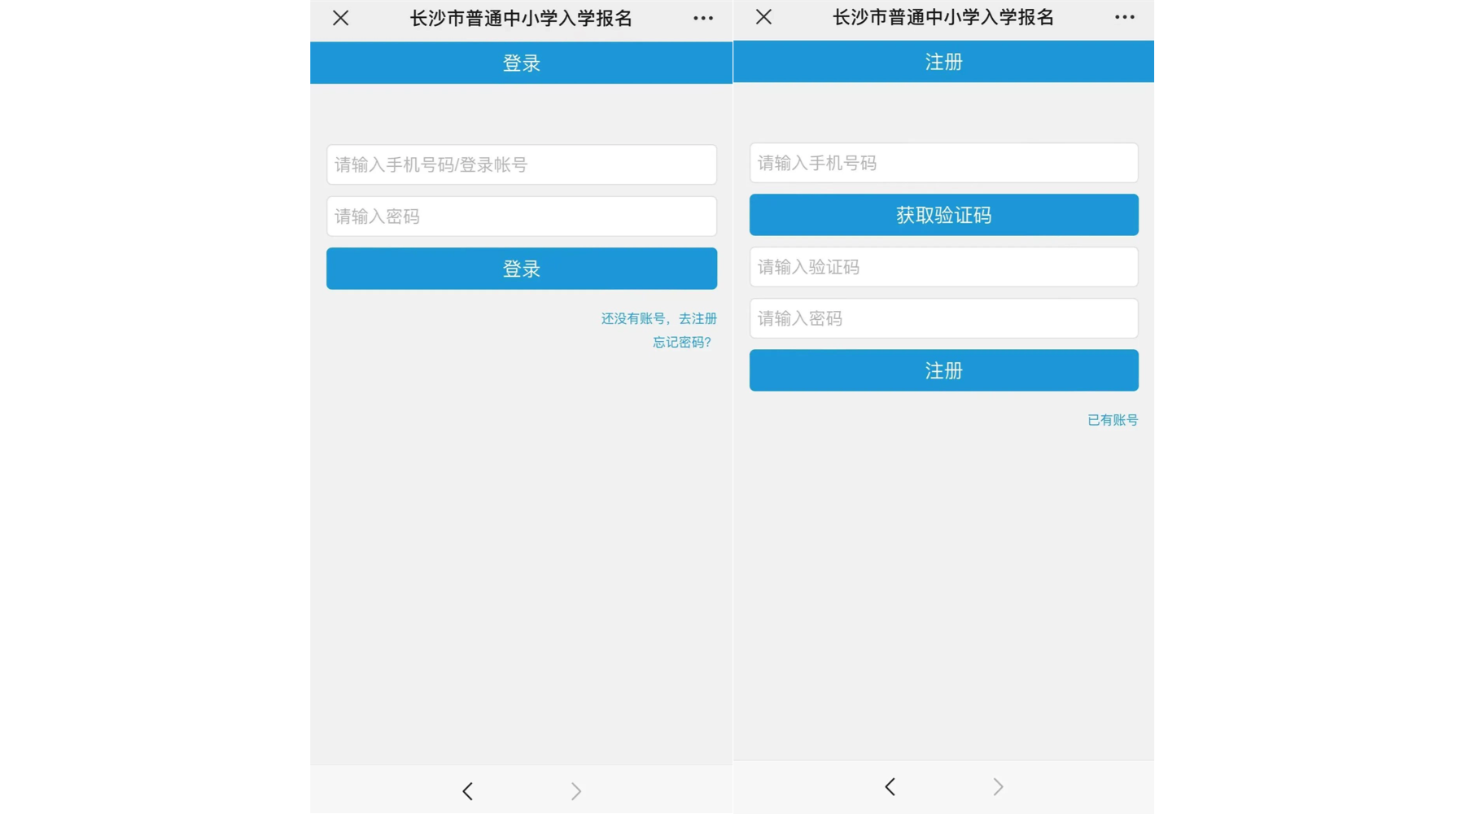
Task: Open the 忘记密码? link
Action: tap(682, 343)
